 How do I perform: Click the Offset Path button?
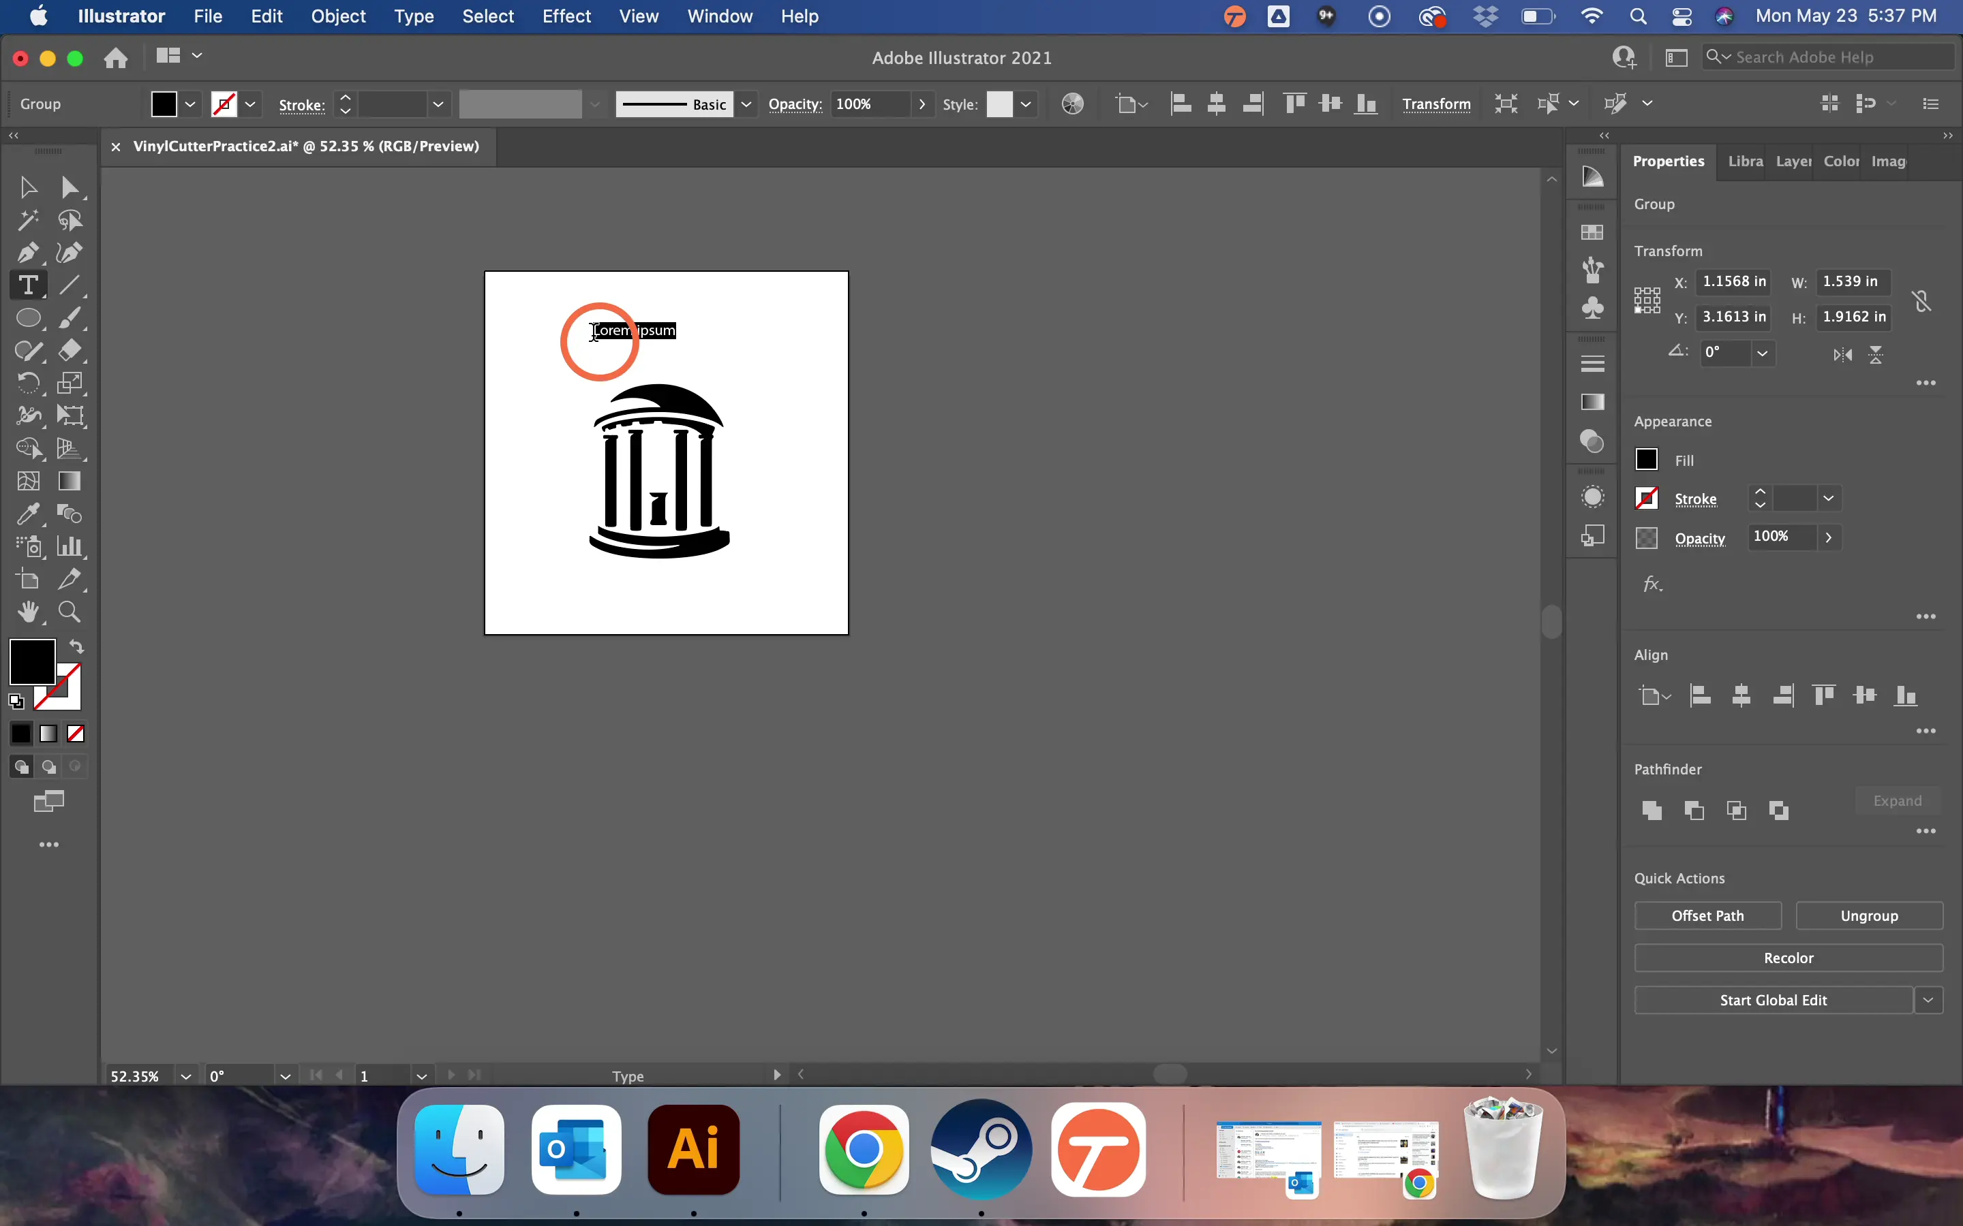1707,915
